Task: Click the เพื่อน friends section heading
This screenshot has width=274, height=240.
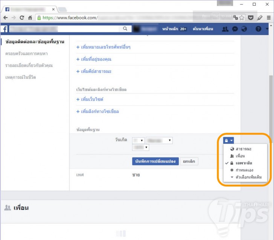Action: pyautogui.click(x=21, y=208)
